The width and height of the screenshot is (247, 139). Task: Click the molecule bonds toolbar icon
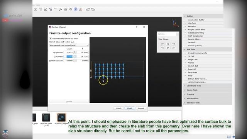61,9
